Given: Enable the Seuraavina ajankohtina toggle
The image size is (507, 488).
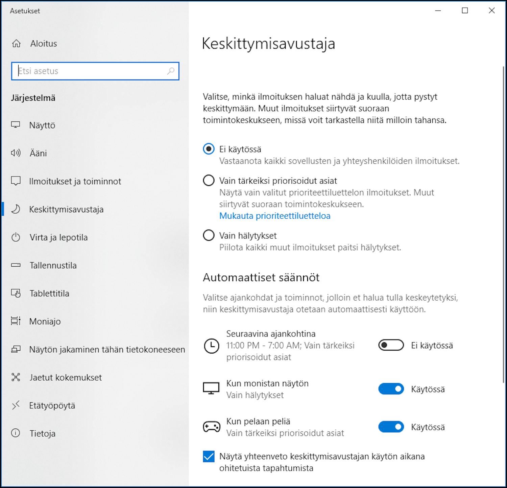Looking at the screenshot, I should click(390, 346).
